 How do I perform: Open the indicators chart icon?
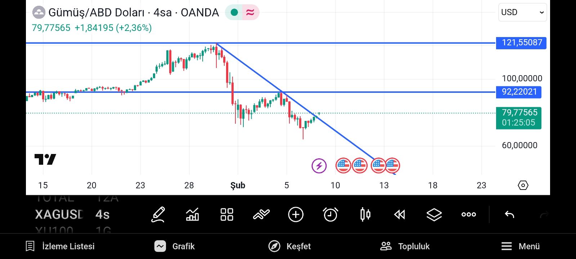(x=192, y=215)
